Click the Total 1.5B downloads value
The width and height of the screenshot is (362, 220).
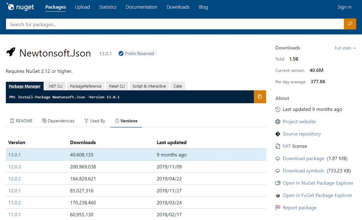[294, 59]
